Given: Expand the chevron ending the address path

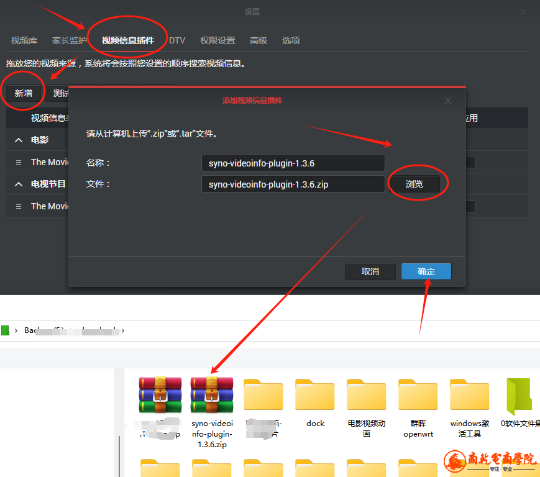Looking at the screenshot, I should (x=123, y=331).
